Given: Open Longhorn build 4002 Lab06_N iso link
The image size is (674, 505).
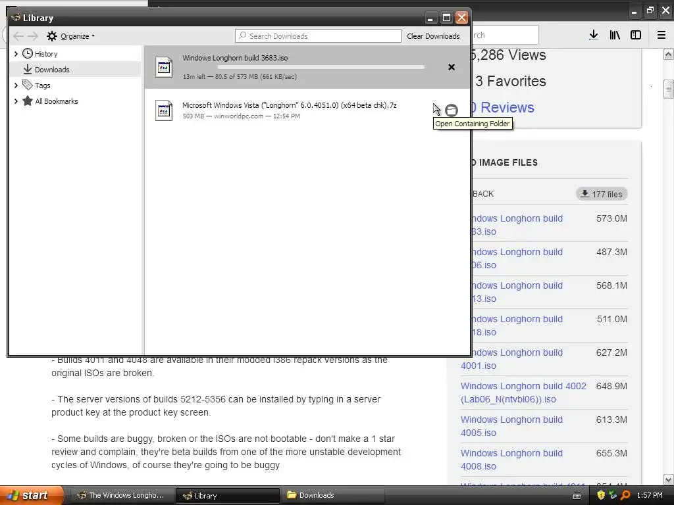Looking at the screenshot, I should coord(523,393).
